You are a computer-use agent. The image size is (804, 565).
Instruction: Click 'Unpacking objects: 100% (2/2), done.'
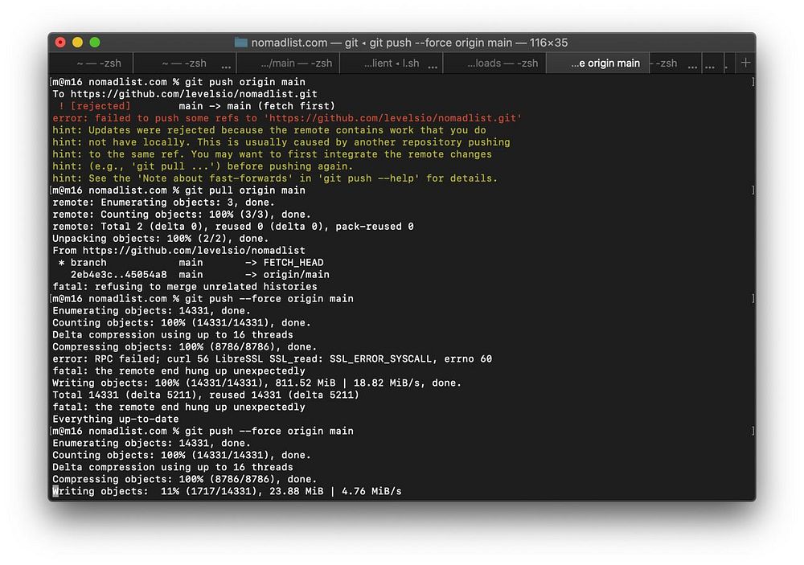point(161,239)
